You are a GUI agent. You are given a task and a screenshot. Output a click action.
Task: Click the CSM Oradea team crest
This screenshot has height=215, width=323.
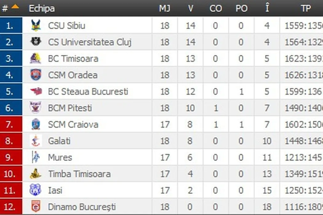pos(36,75)
